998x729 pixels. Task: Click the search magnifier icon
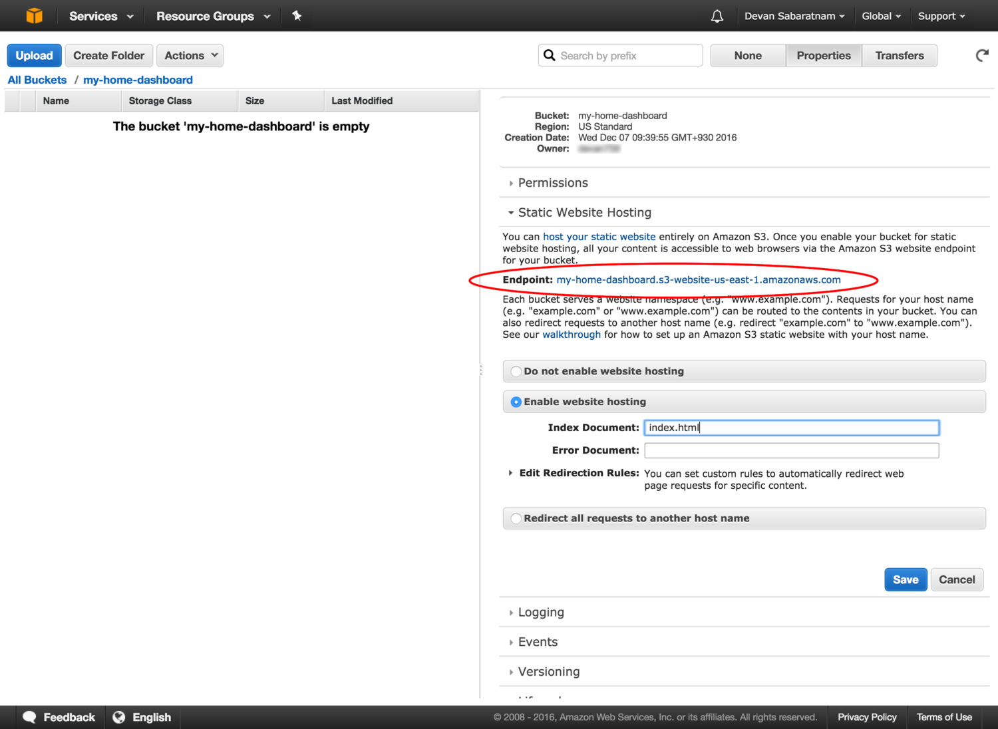[x=550, y=55]
